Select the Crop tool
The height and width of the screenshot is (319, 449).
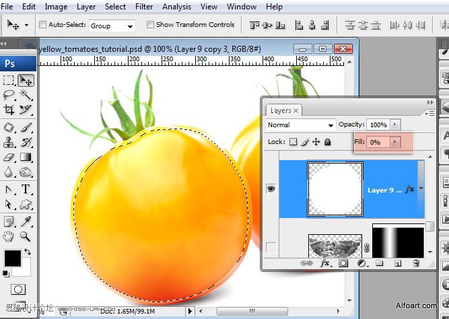[x=9, y=110]
